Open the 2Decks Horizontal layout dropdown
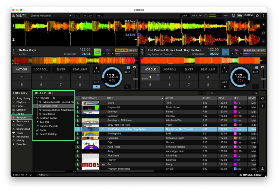This screenshot has width=278, height=191. point(50,16)
